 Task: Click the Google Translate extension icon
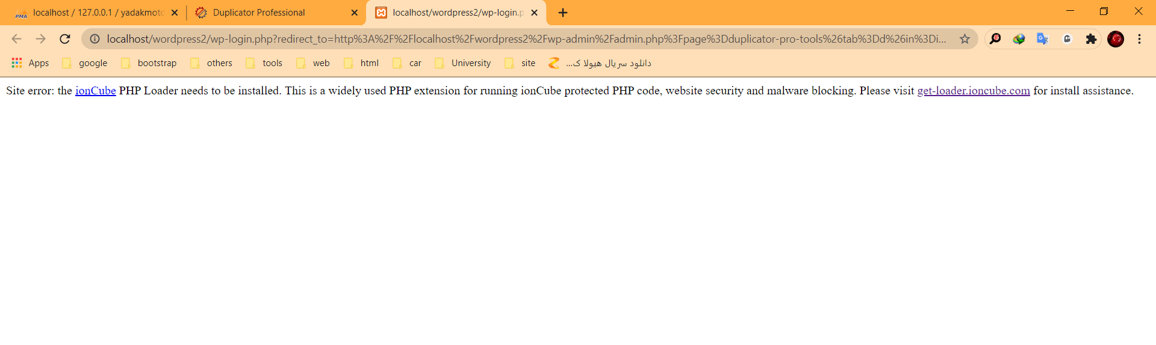[1042, 39]
